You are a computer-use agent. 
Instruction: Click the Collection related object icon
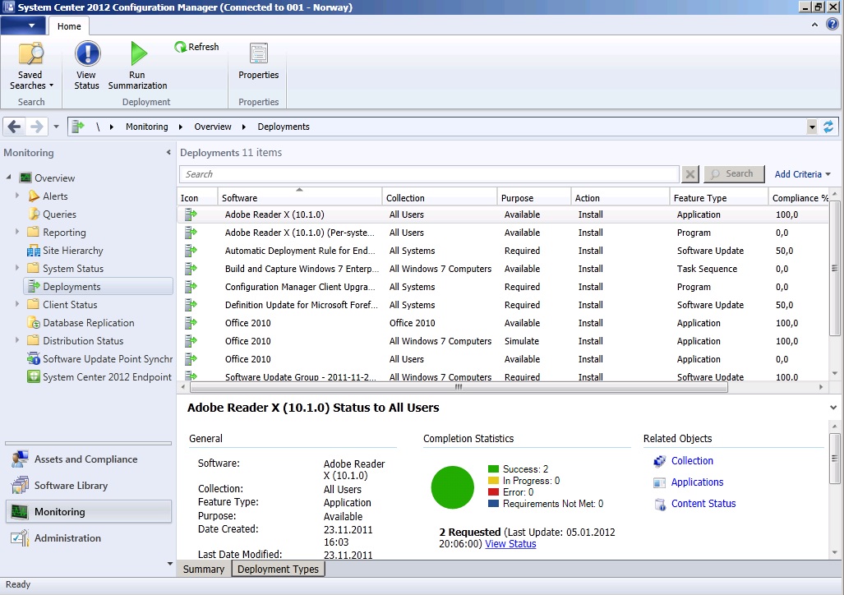click(659, 461)
